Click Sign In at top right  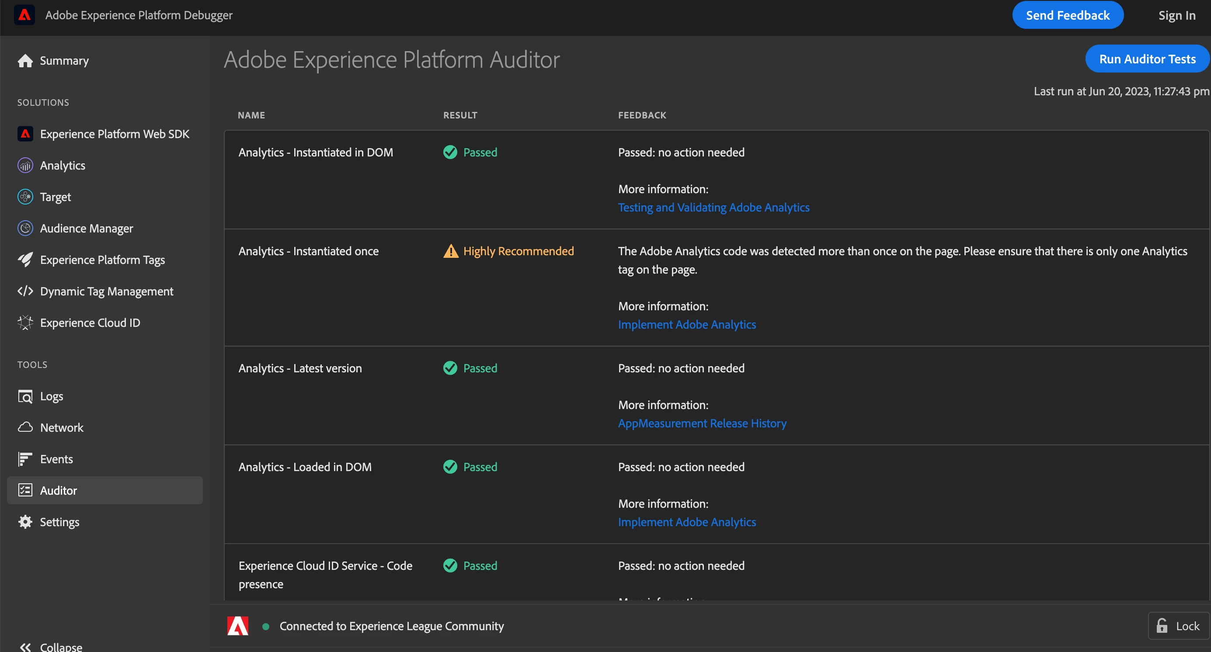[1177, 15]
